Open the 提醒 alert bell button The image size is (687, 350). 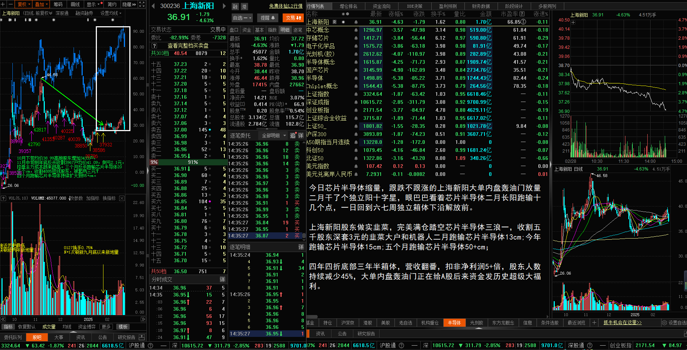pos(268,17)
